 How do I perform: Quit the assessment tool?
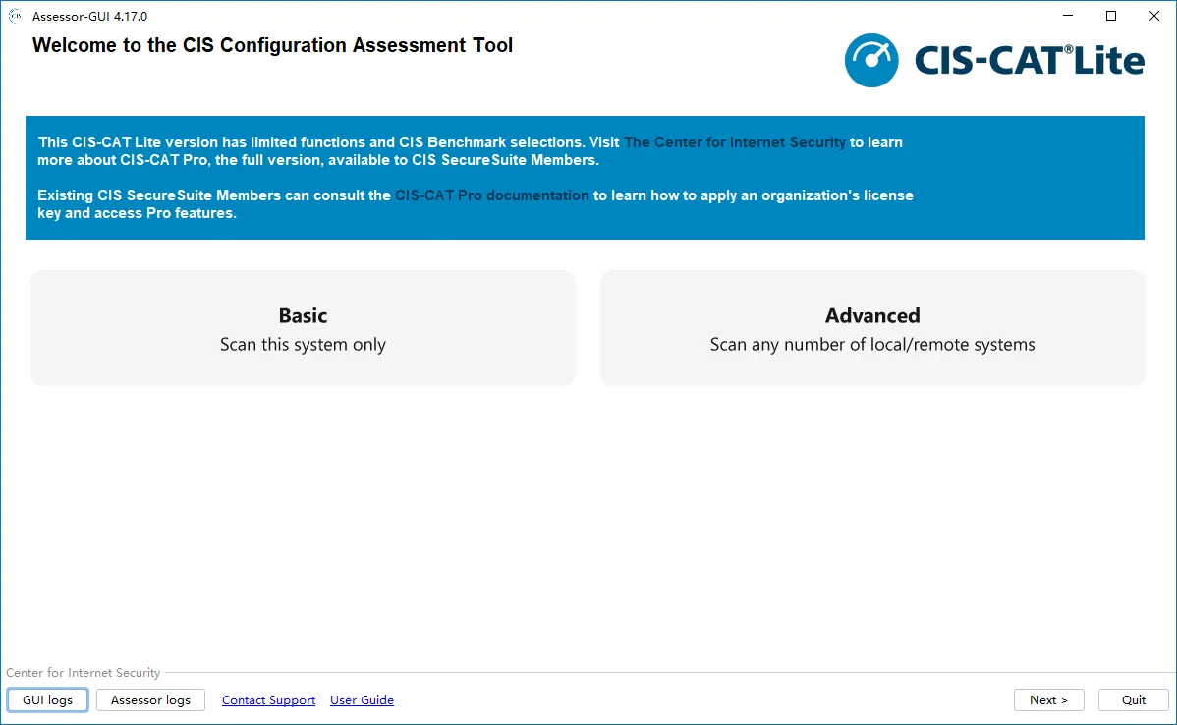[x=1134, y=699]
